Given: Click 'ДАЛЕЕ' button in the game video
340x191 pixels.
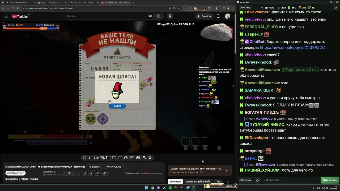Looking at the screenshot, I should [117, 106].
